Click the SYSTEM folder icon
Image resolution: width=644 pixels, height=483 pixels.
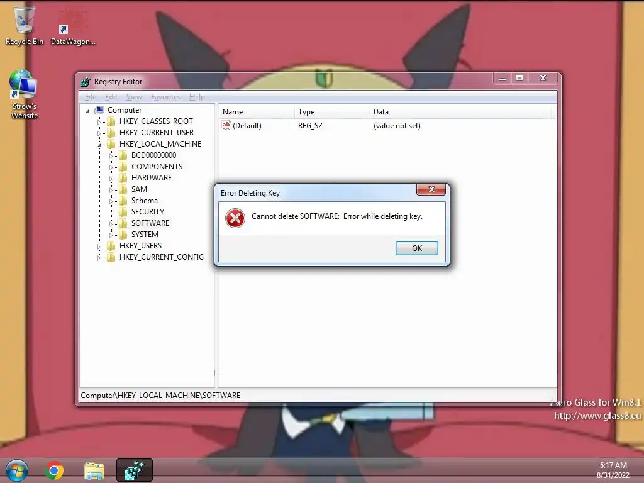pos(123,234)
